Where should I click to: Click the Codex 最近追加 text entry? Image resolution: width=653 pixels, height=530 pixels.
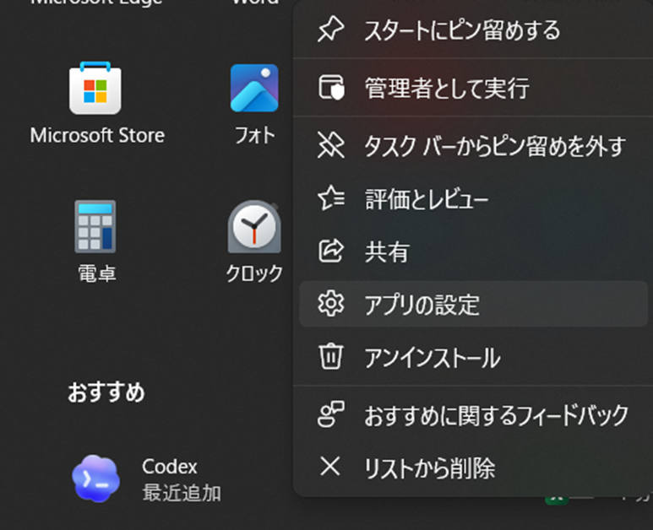click(181, 479)
